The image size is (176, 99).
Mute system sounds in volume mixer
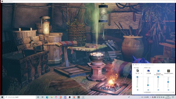148,90
